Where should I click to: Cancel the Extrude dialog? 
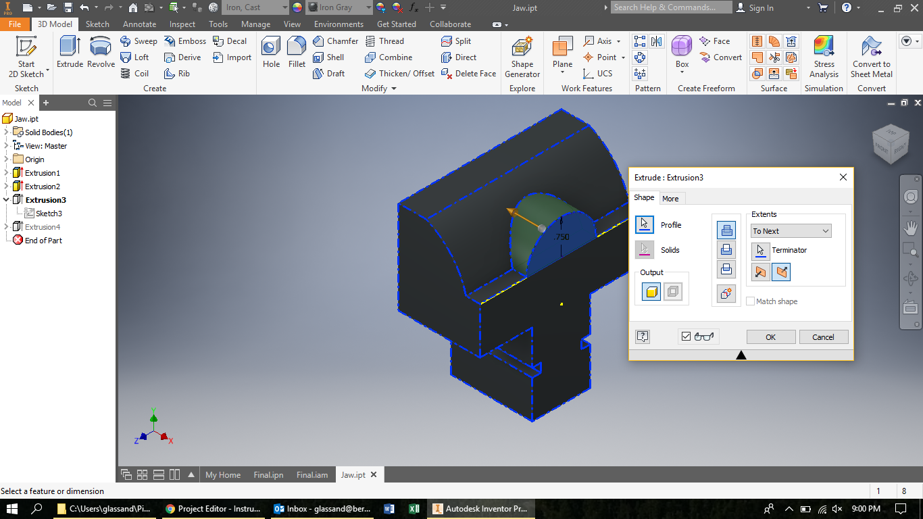coord(823,337)
